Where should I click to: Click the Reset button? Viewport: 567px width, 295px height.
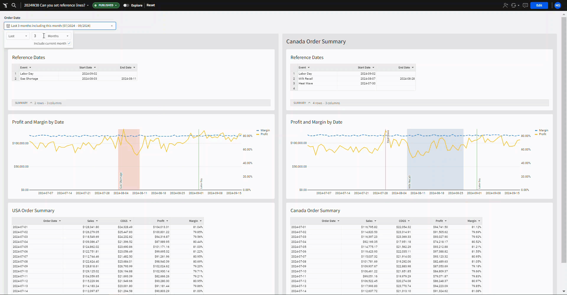coord(151,5)
